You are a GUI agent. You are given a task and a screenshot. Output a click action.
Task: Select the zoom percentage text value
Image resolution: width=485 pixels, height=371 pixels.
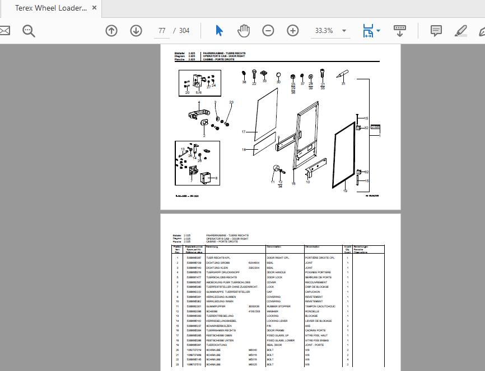[x=325, y=31]
